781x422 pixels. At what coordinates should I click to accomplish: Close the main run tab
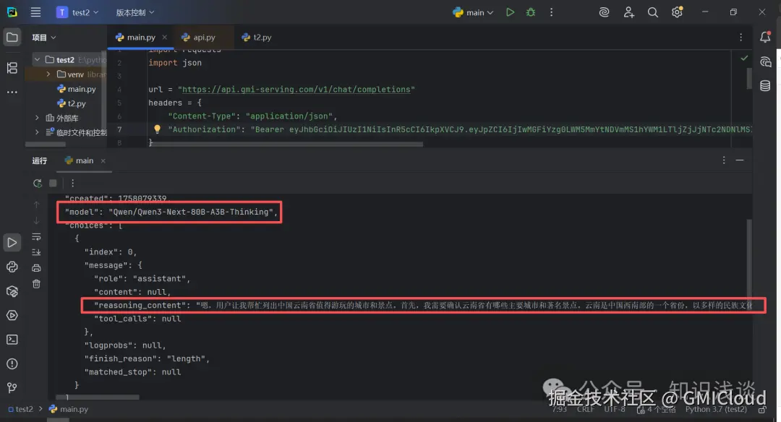coord(103,160)
